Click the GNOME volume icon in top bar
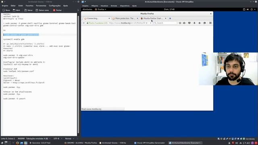This screenshot has width=258, height=145. 248,9
